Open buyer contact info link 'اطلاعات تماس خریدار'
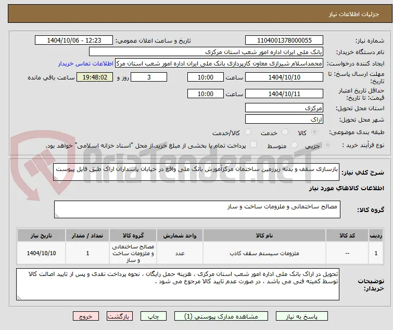Viewport: 393px width, 330px height. [x=86, y=63]
